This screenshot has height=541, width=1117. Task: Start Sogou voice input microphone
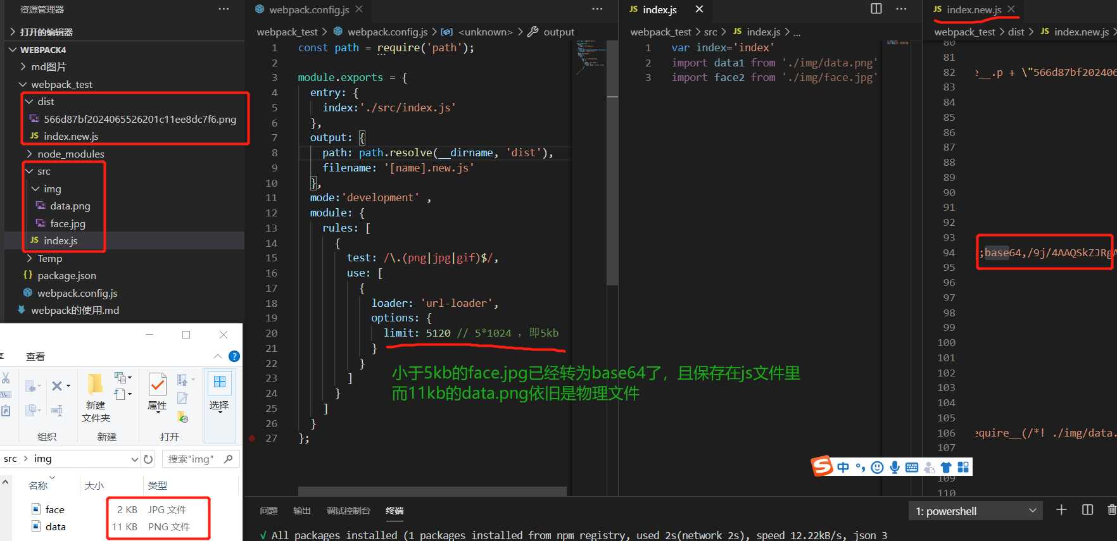coord(894,468)
